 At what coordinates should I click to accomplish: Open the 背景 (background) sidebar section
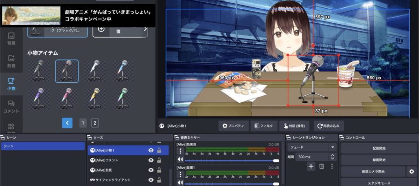click(11, 39)
